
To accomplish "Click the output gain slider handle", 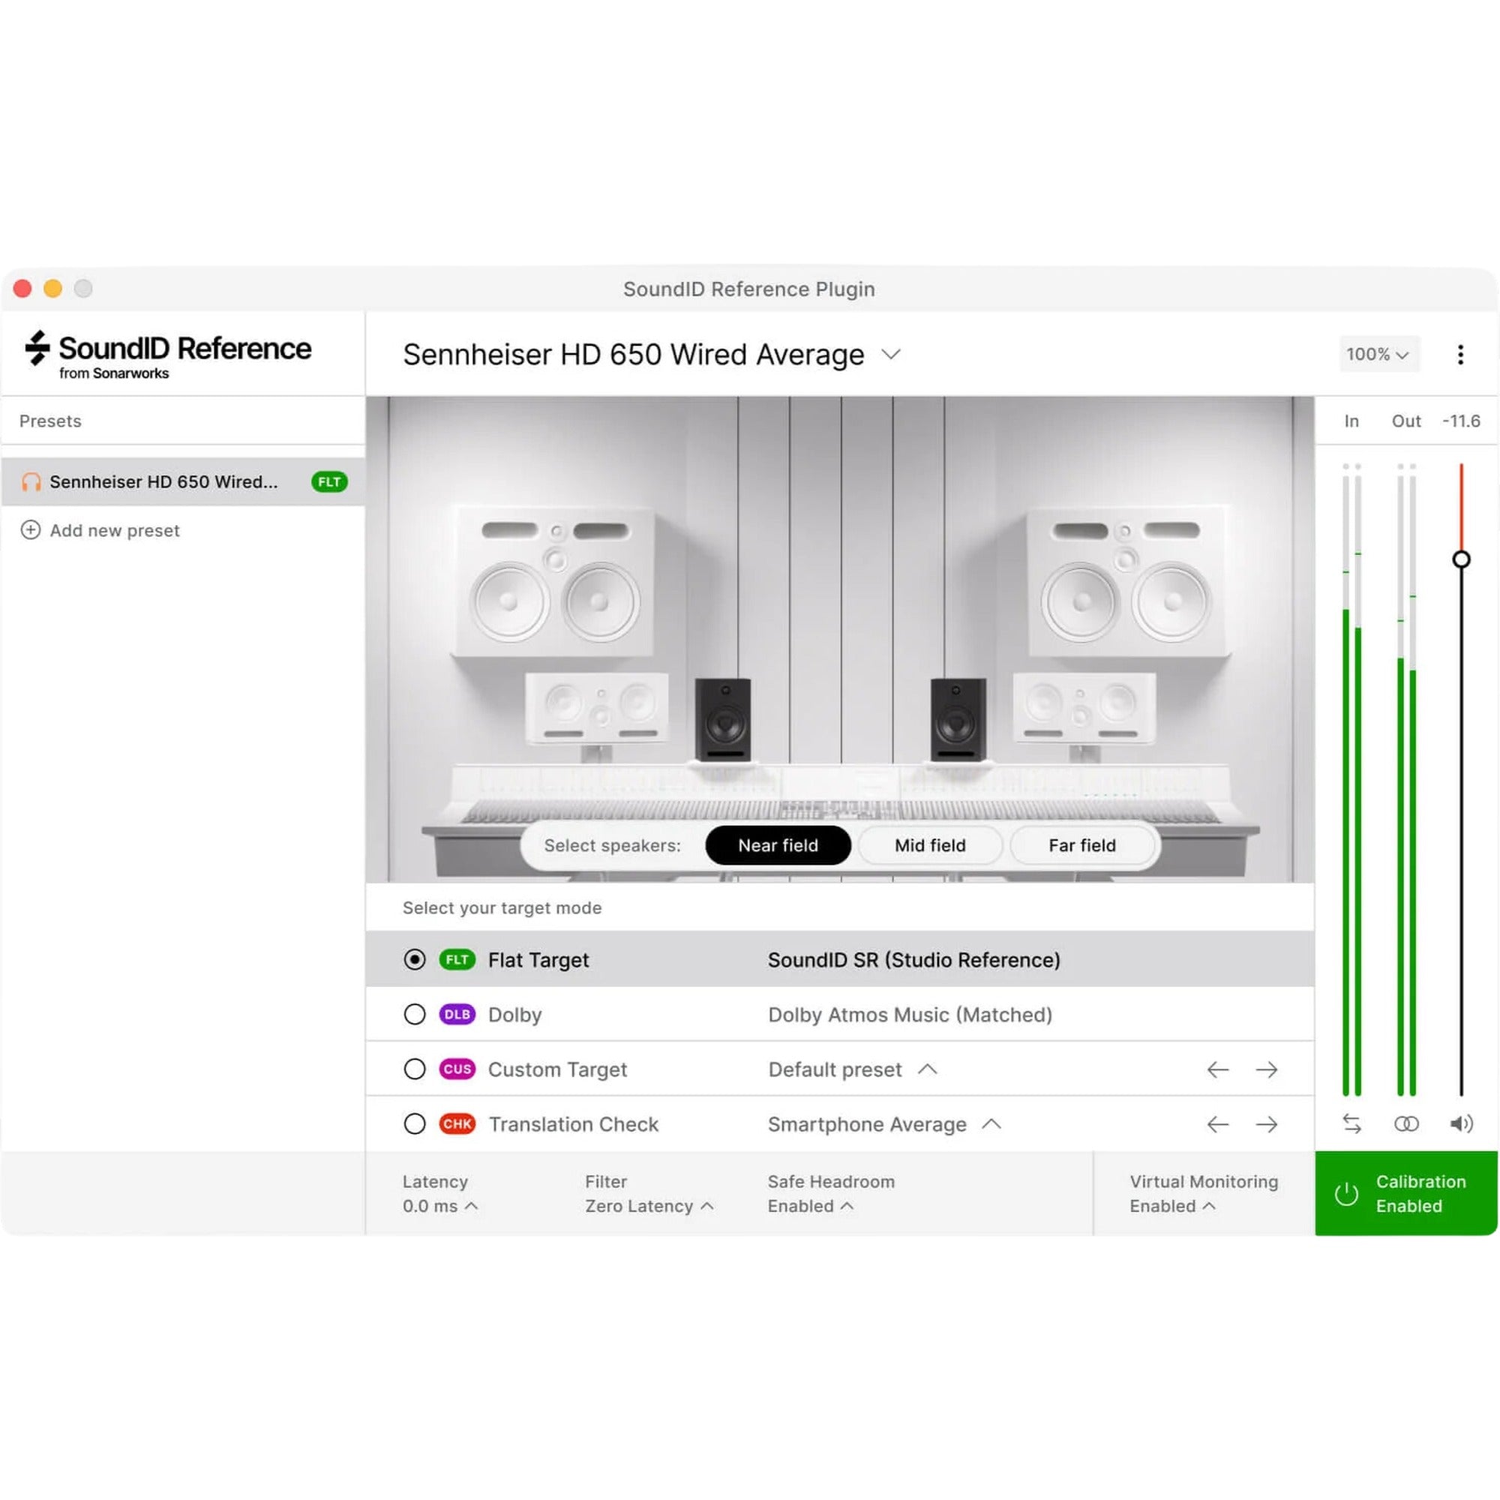I will 1461,559.
